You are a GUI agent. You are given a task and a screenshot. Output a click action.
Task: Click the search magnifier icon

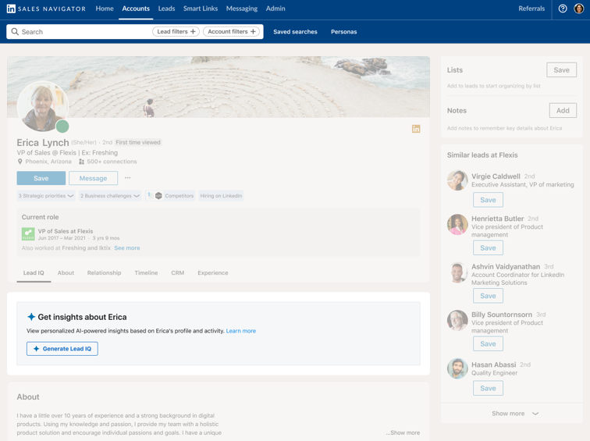click(15, 31)
